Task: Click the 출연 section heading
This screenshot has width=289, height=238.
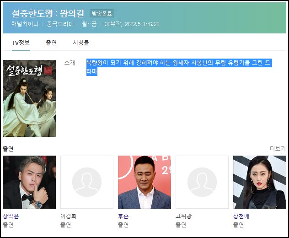Action: 8,149
